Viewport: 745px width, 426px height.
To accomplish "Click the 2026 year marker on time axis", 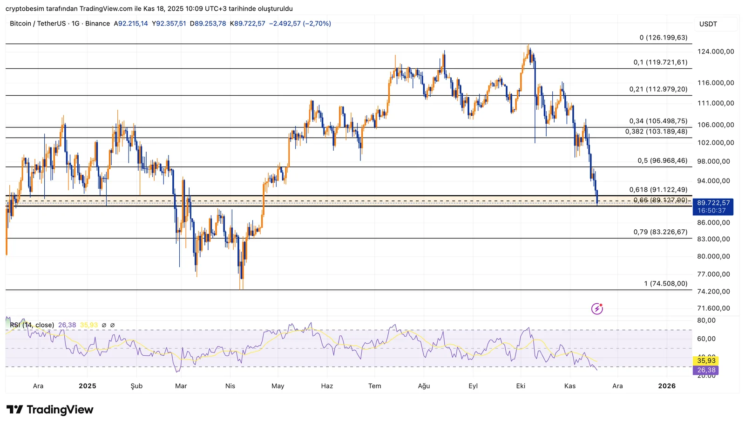I will tap(667, 386).
